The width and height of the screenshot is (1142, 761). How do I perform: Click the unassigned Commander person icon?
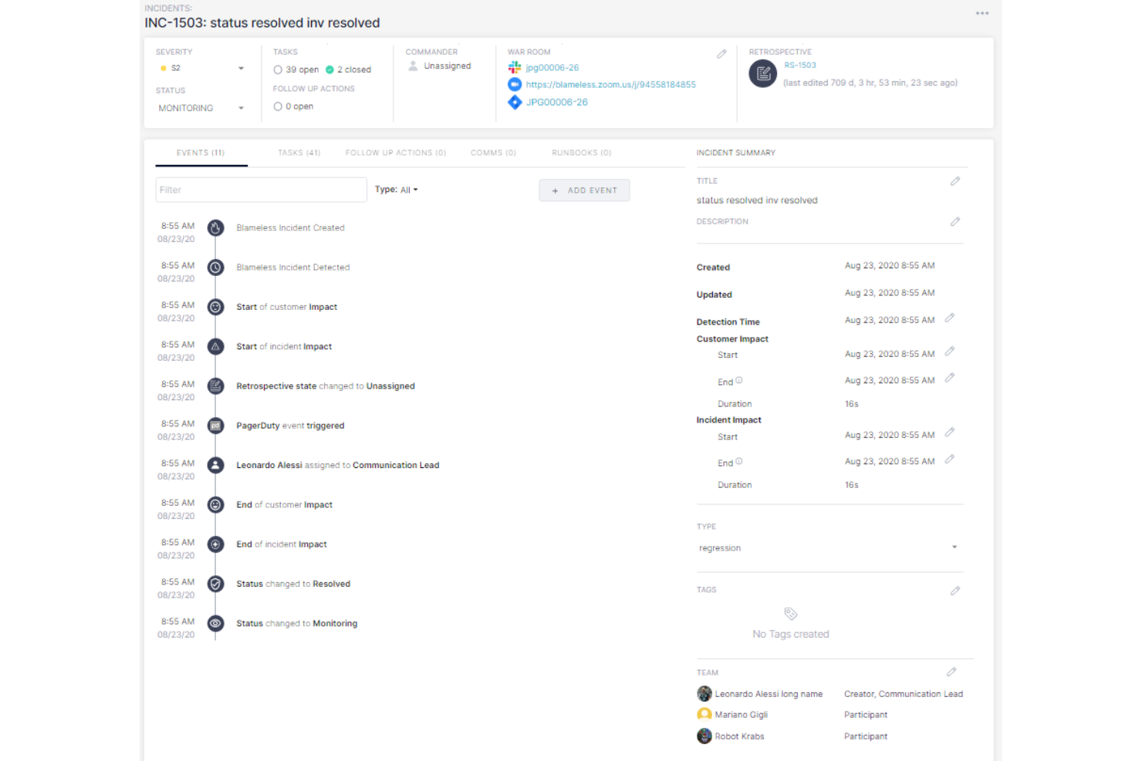412,66
